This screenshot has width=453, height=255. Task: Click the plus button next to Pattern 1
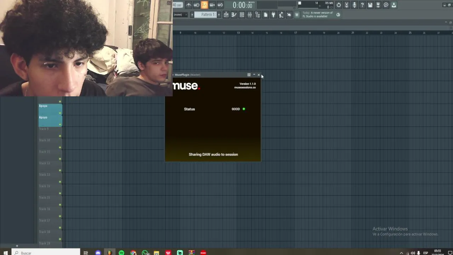click(x=219, y=15)
